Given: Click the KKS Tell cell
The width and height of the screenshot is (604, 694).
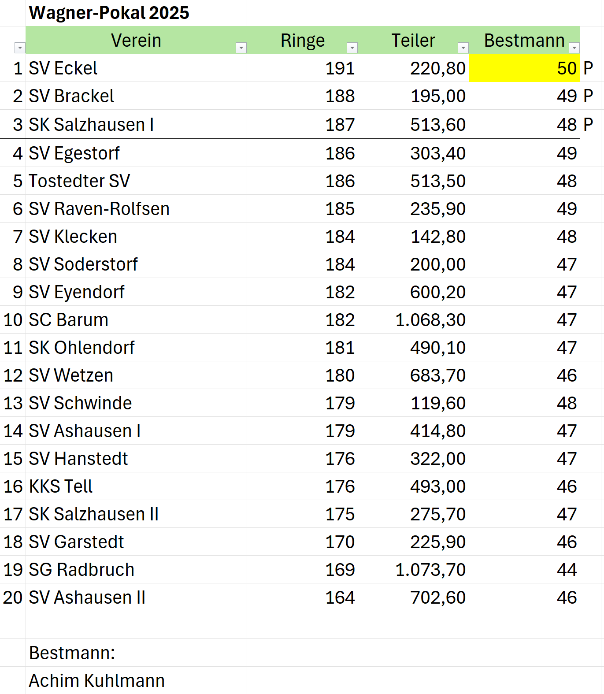Looking at the screenshot, I should tap(61, 486).
